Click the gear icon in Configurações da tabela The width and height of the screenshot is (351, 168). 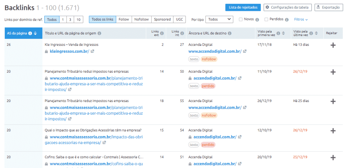tap(267, 7)
